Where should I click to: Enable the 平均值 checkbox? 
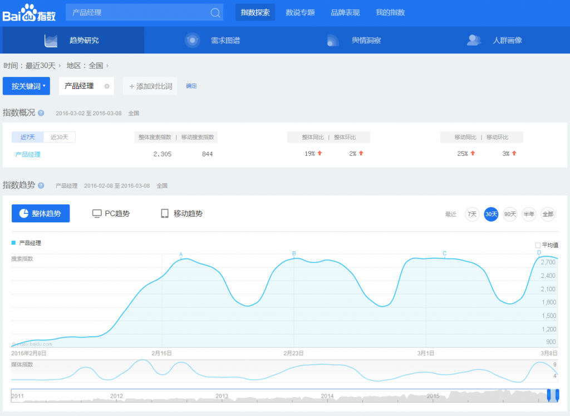(538, 245)
